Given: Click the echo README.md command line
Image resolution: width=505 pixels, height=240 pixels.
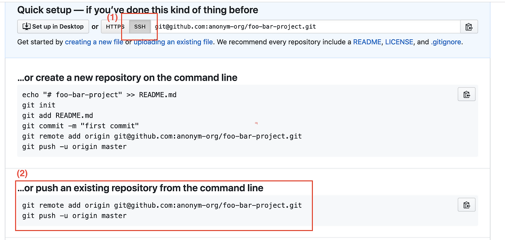Looking at the screenshot, I should click(x=99, y=95).
